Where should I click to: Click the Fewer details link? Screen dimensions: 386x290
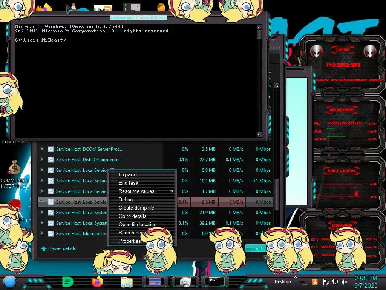coord(63,248)
